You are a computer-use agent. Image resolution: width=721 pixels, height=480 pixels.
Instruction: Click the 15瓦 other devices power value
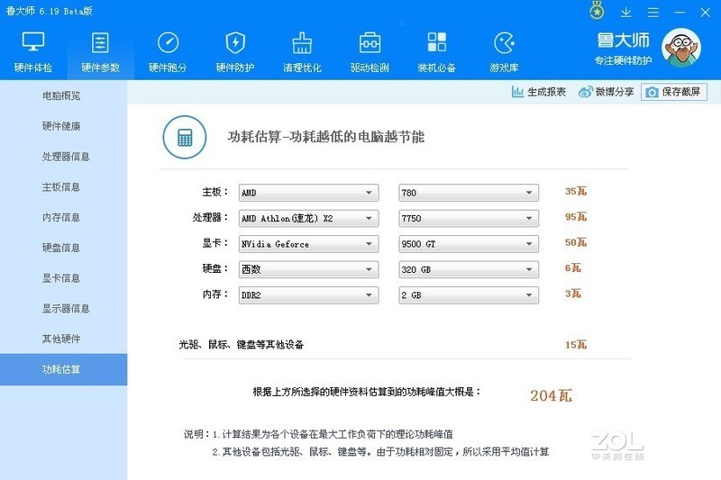click(576, 345)
